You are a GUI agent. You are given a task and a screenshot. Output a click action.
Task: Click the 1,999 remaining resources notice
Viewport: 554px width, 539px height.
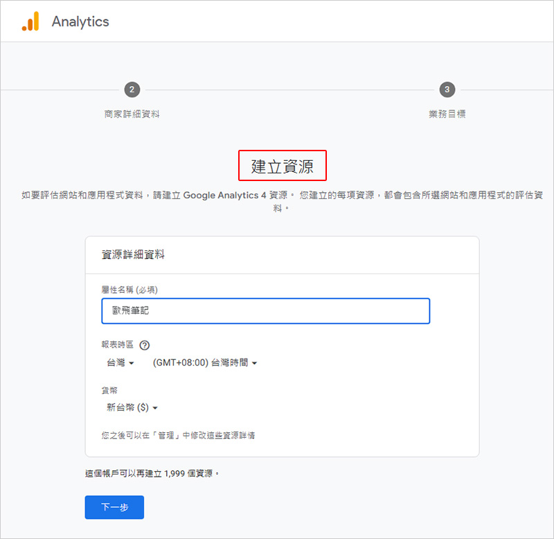pyautogui.click(x=152, y=474)
